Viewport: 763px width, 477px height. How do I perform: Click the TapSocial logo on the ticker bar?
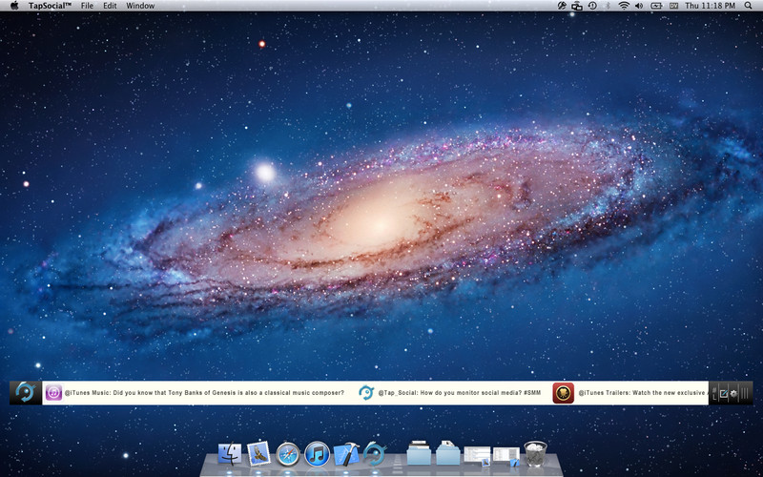26,392
